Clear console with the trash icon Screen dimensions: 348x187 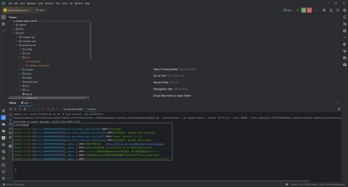click(10, 137)
